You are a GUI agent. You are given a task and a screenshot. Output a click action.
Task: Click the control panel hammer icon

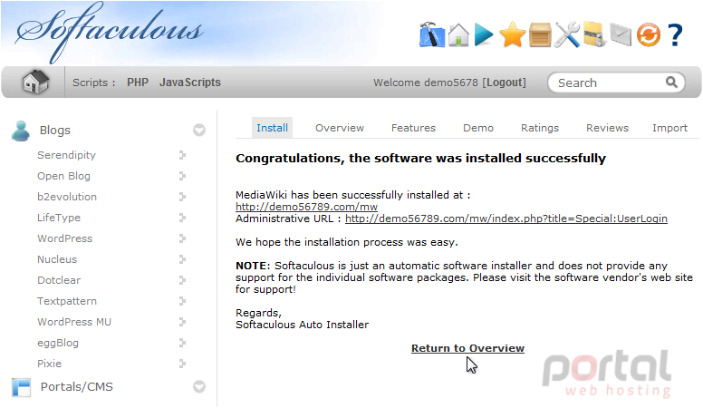432,34
